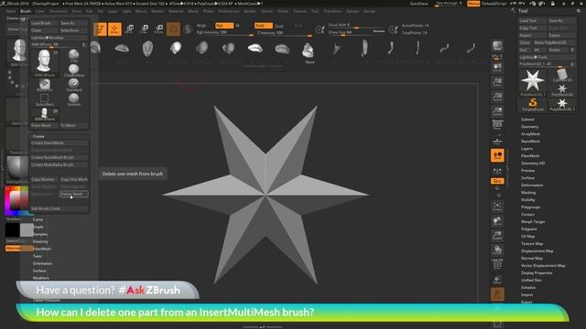Click the Persp perspective icon

pos(497,125)
